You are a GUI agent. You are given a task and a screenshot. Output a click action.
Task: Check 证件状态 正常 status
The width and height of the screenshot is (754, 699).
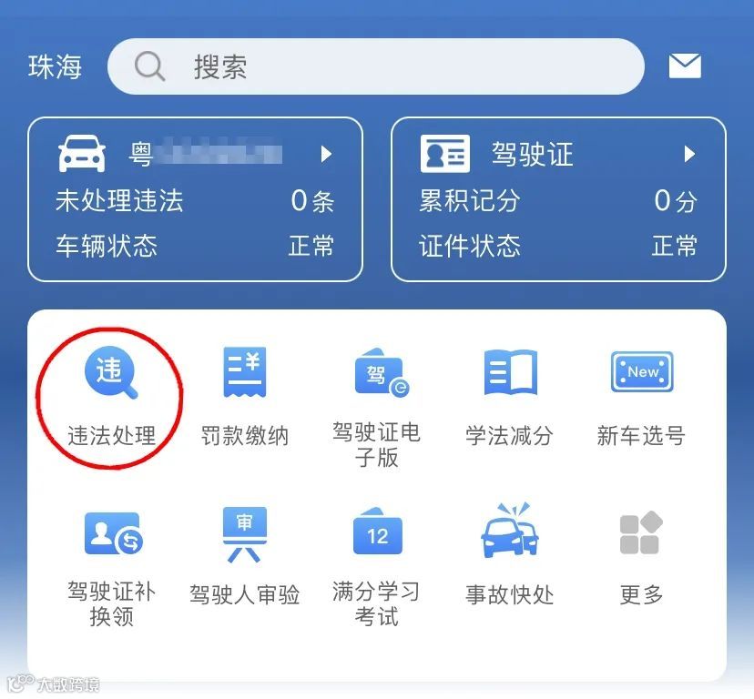(558, 246)
